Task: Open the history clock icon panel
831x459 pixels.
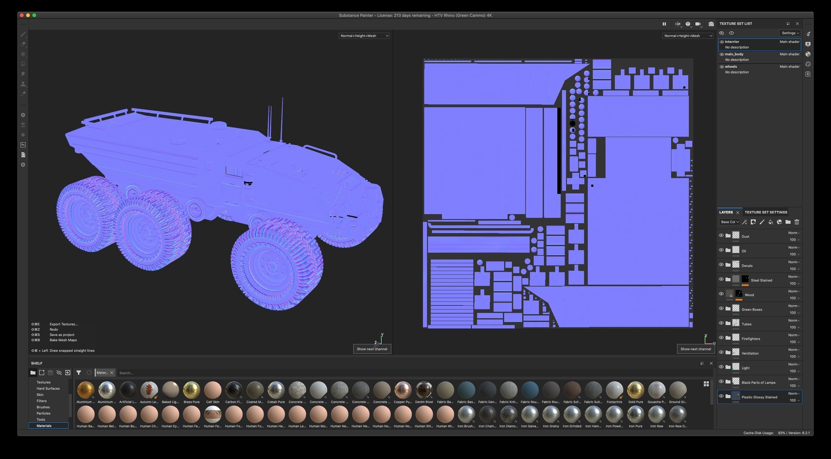Action: click(x=808, y=64)
